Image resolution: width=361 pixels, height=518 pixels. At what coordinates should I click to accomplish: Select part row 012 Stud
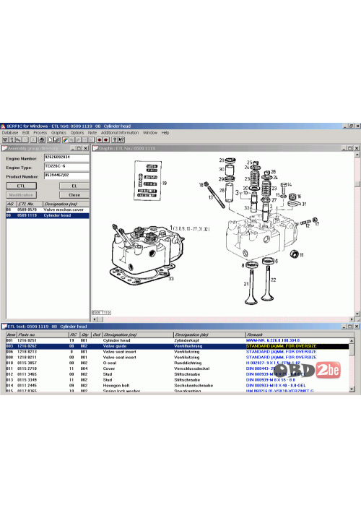tap(178, 374)
